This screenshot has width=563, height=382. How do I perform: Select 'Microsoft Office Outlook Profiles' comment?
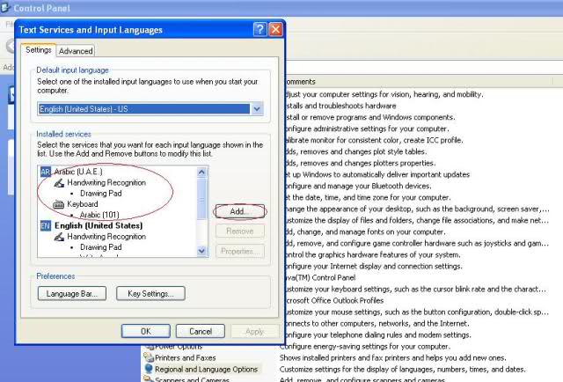(334, 300)
